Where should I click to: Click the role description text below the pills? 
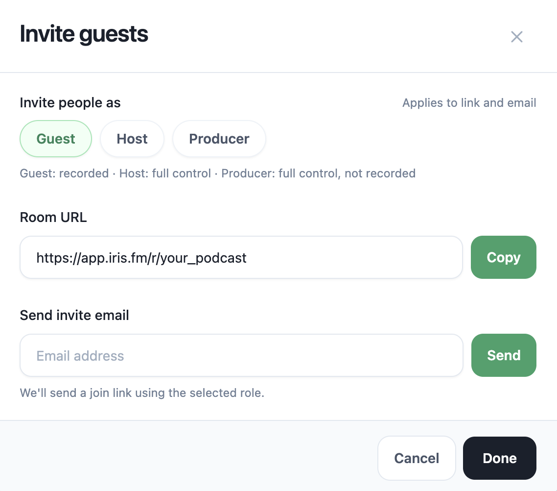[x=217, y=173]
